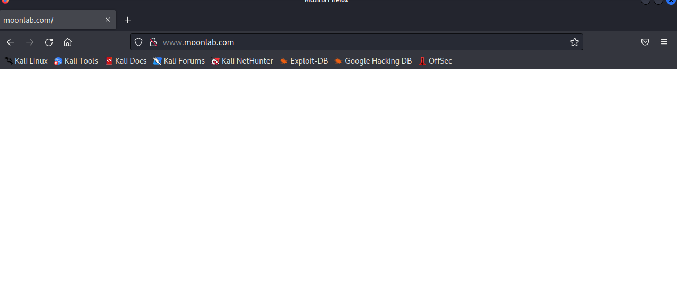The height and width of the screenshot is (283, 677).
Task: Open the Google Hacking DB bookmark
Action: 373,61
